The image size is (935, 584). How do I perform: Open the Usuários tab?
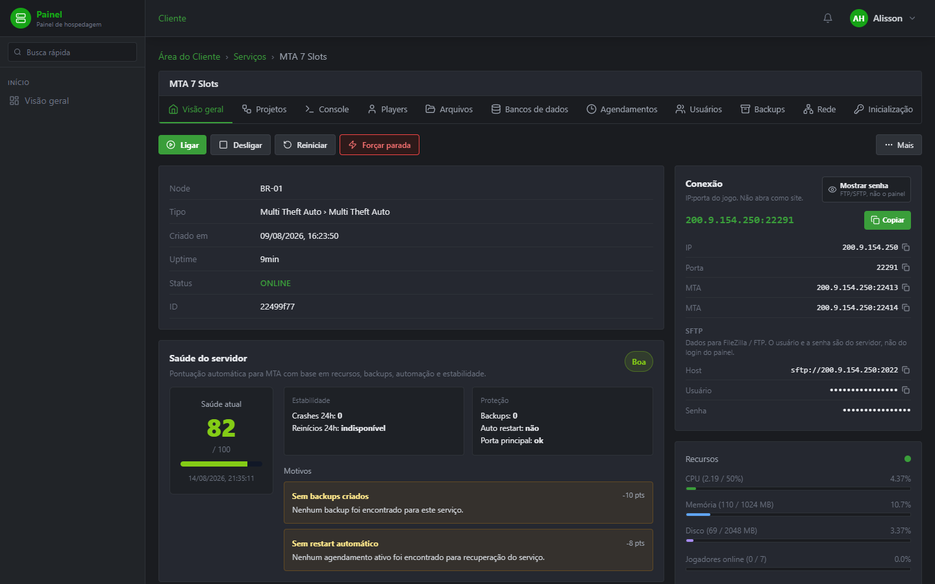coord(699,109)
